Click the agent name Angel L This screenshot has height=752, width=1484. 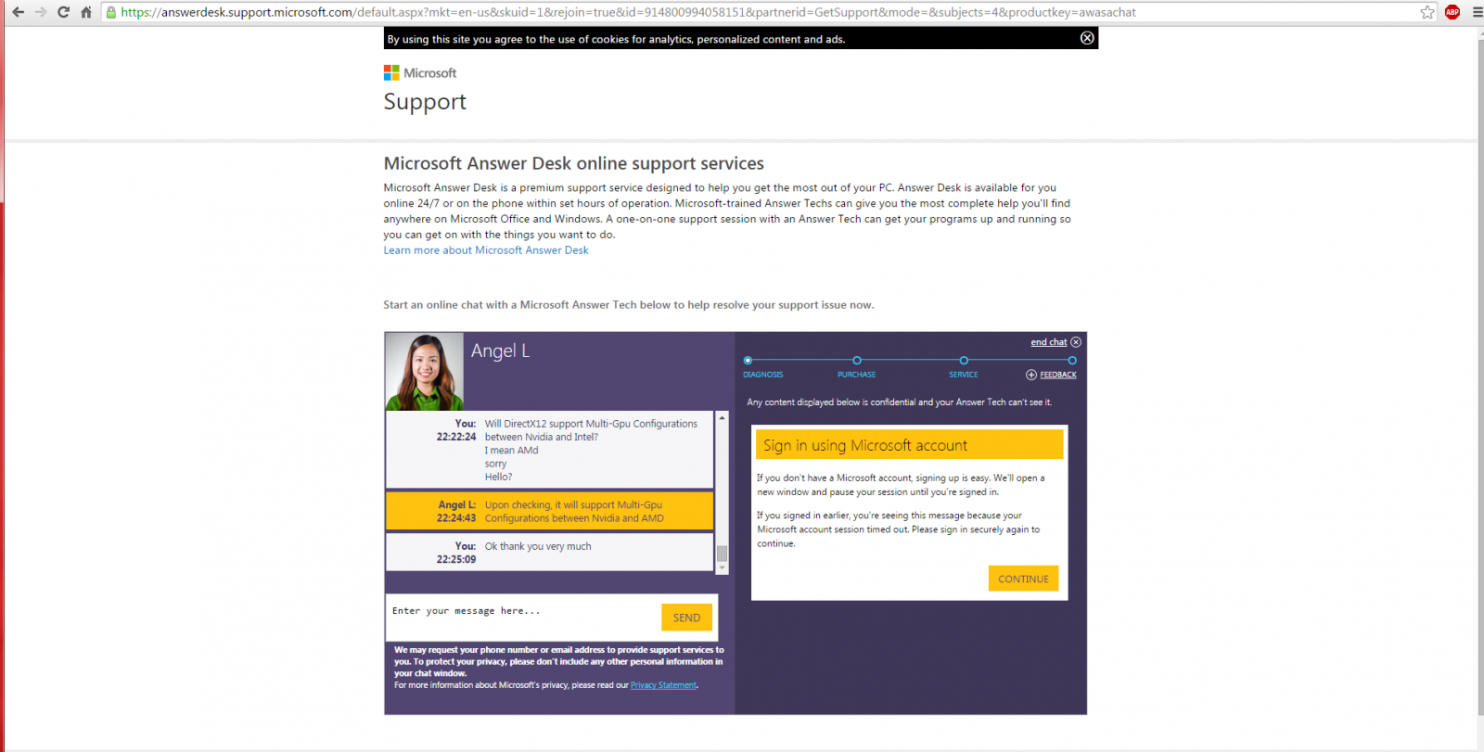(500, 351)
